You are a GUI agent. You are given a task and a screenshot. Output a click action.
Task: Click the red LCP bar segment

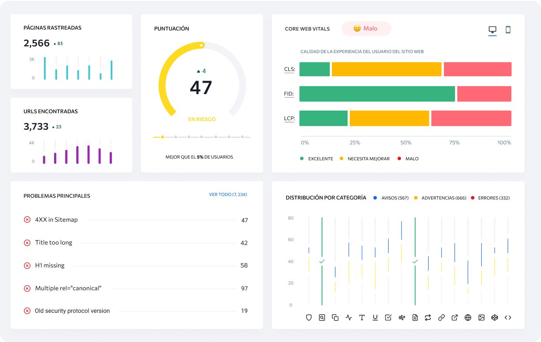pos(471,119)
